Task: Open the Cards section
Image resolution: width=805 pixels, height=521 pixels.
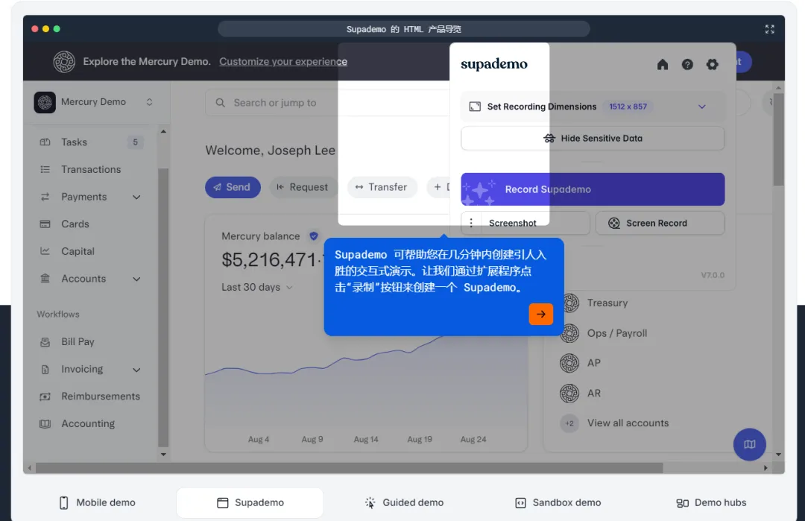Action: (75, 224)
